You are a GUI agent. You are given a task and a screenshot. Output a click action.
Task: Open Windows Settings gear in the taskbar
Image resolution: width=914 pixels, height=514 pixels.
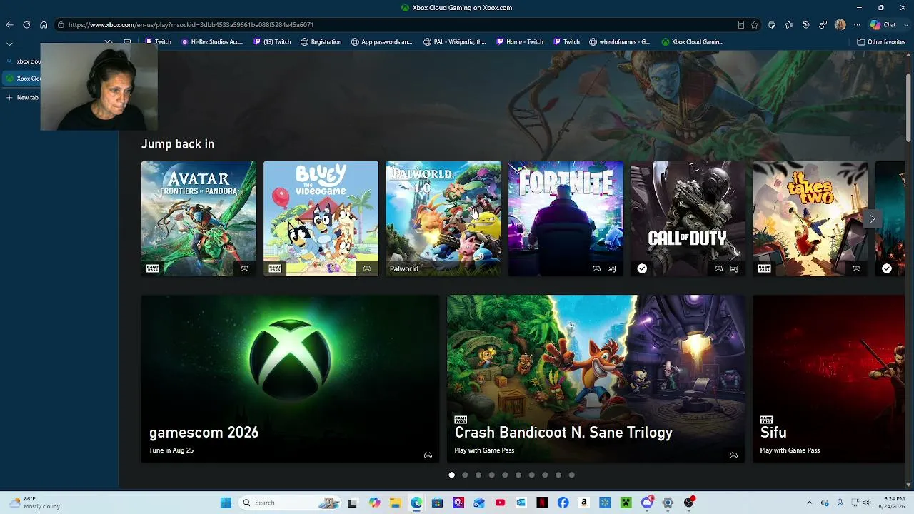[668, 503]
